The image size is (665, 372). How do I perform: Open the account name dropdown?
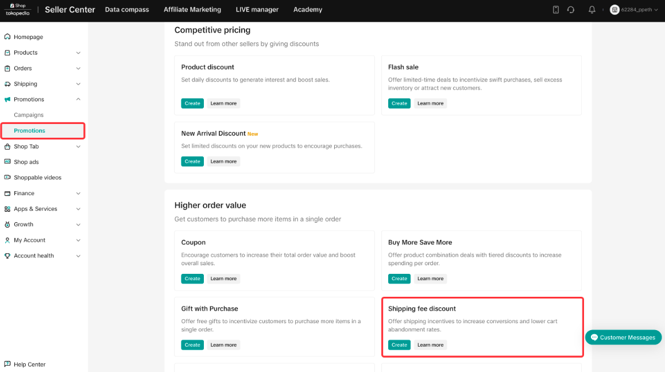634,10
